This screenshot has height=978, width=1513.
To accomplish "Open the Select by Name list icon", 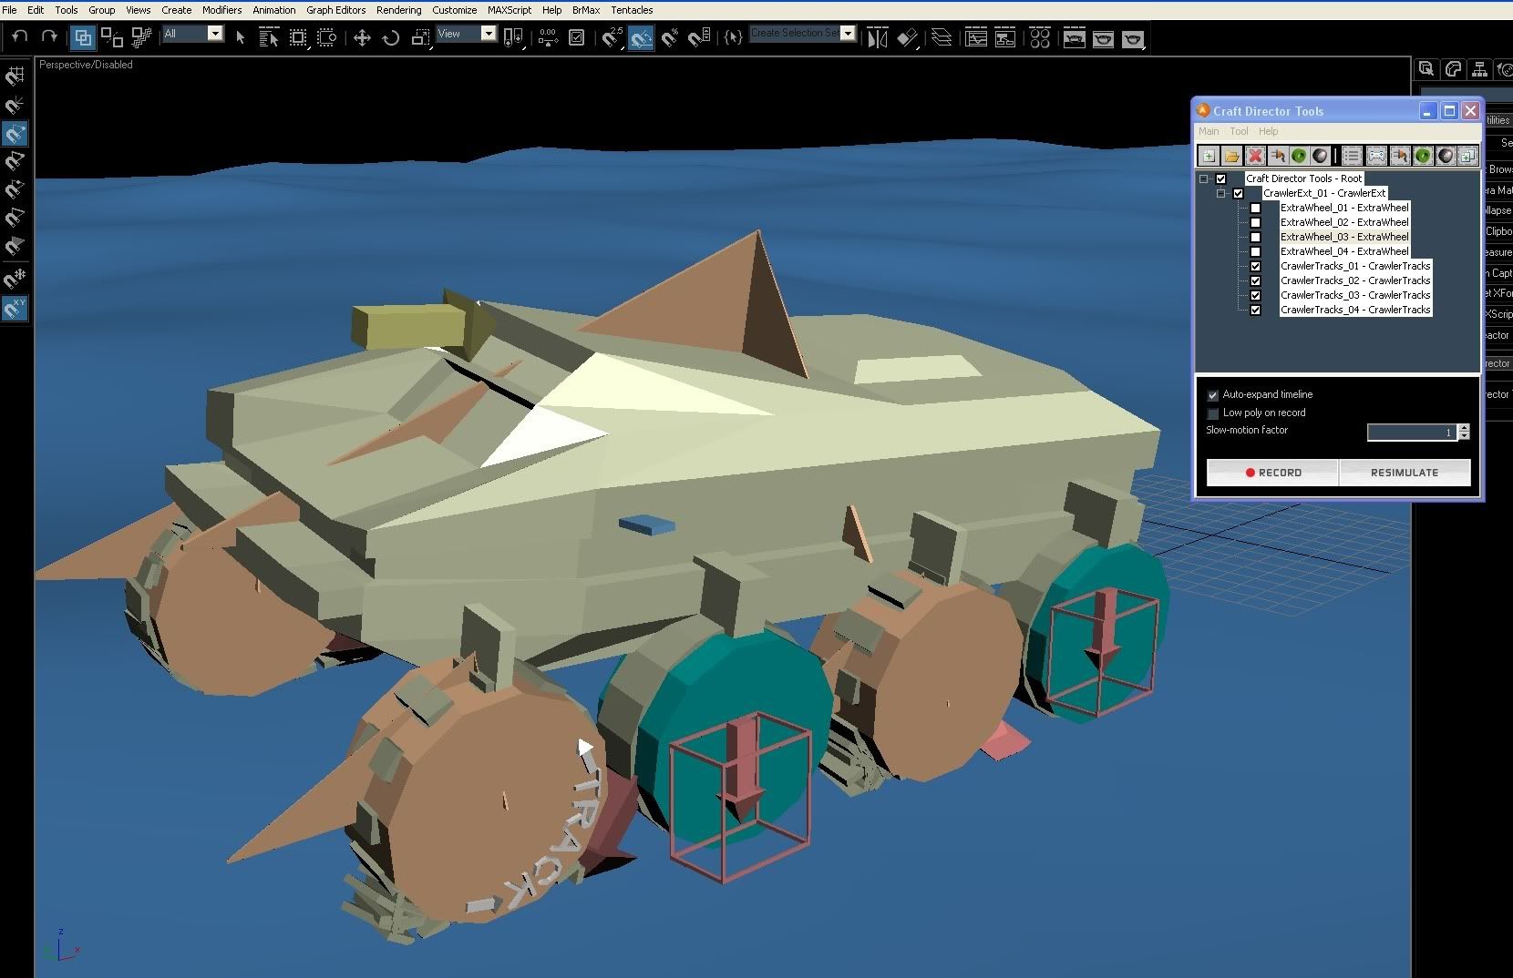I will [x=269, y=37].
